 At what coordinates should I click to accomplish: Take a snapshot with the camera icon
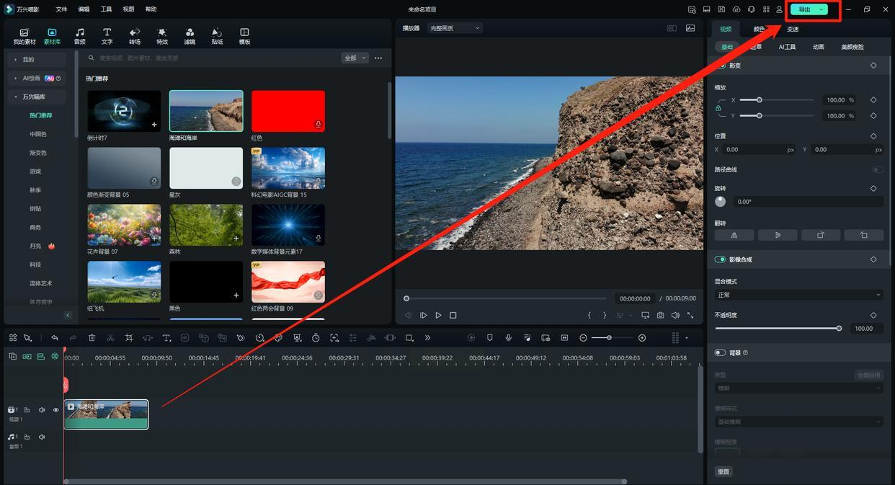(x=660, y=316)
